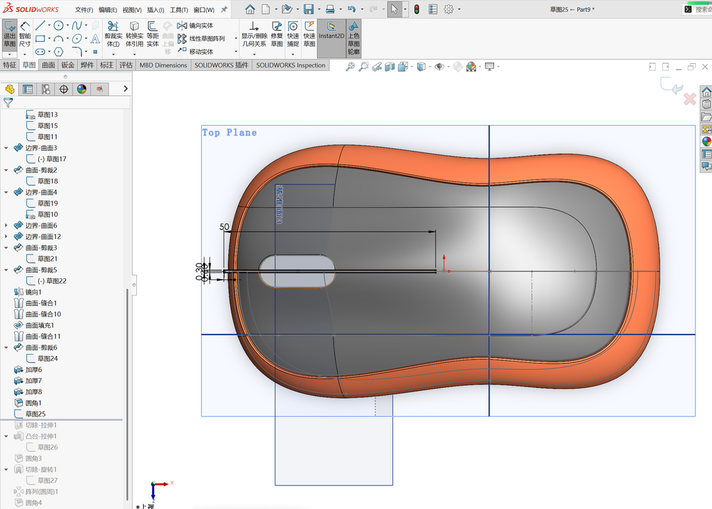
Task: Open DisplayManager tab with color ball
Action: [x=82, y=89]
